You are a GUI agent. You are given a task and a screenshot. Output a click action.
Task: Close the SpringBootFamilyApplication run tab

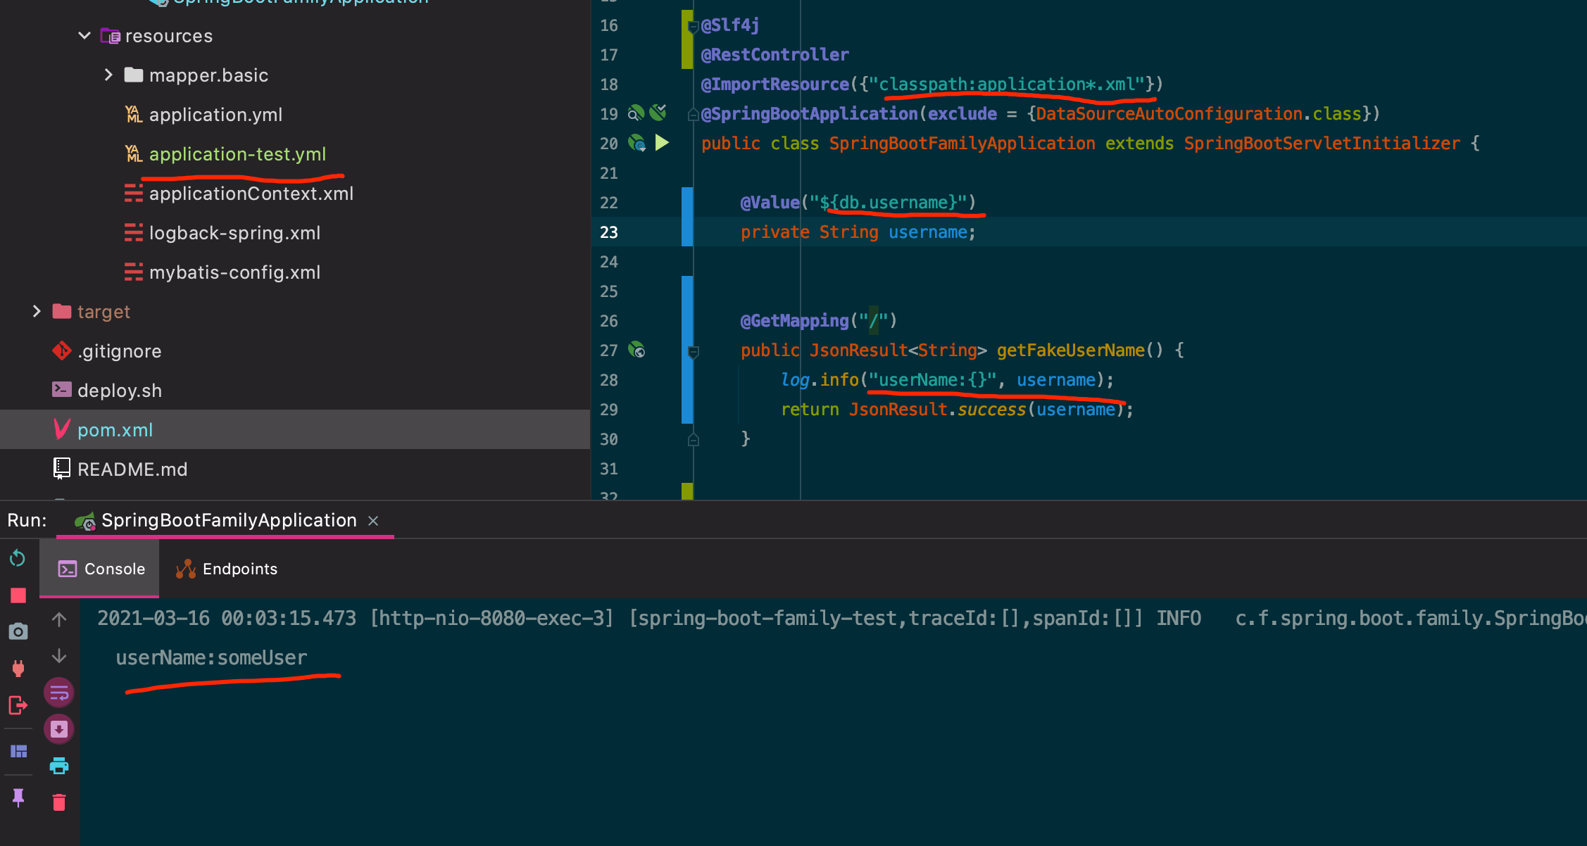coord(373,520)
